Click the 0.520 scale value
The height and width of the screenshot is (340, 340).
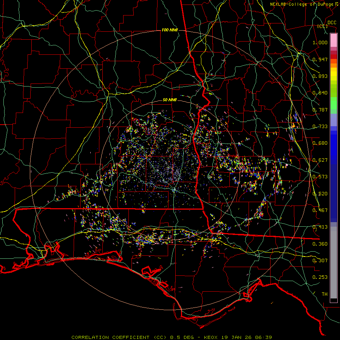pyautogui.click(x=320, y=194)
